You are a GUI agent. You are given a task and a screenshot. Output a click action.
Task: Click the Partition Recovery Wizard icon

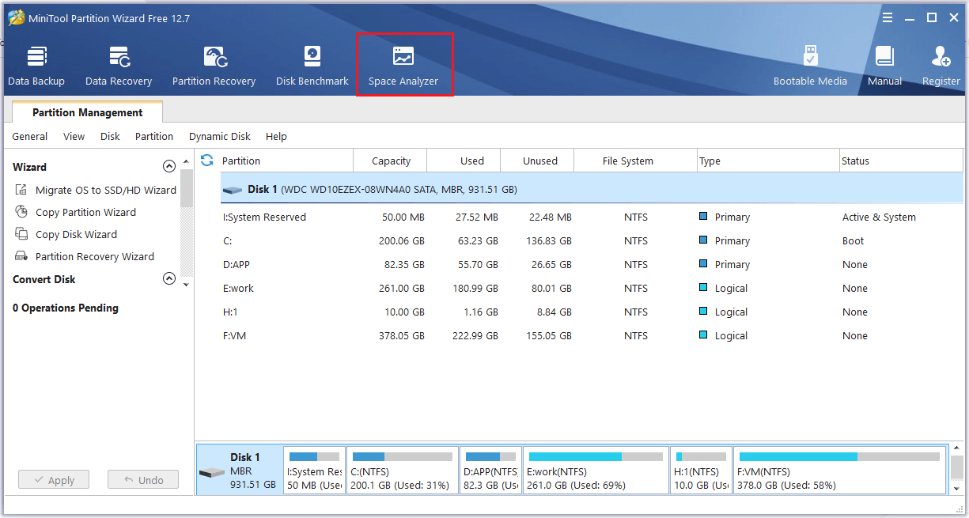coord(21,256)
